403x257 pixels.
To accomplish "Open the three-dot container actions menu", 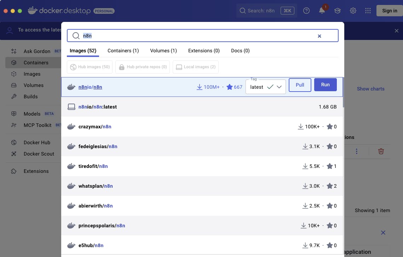I will coord(357,151).
